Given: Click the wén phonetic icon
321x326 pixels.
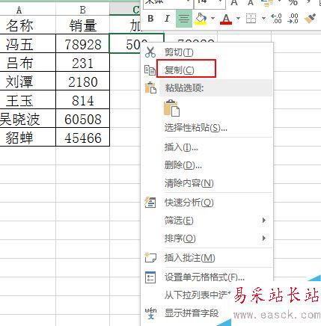Looking at the screenshot, I should [x=150, y=313].
